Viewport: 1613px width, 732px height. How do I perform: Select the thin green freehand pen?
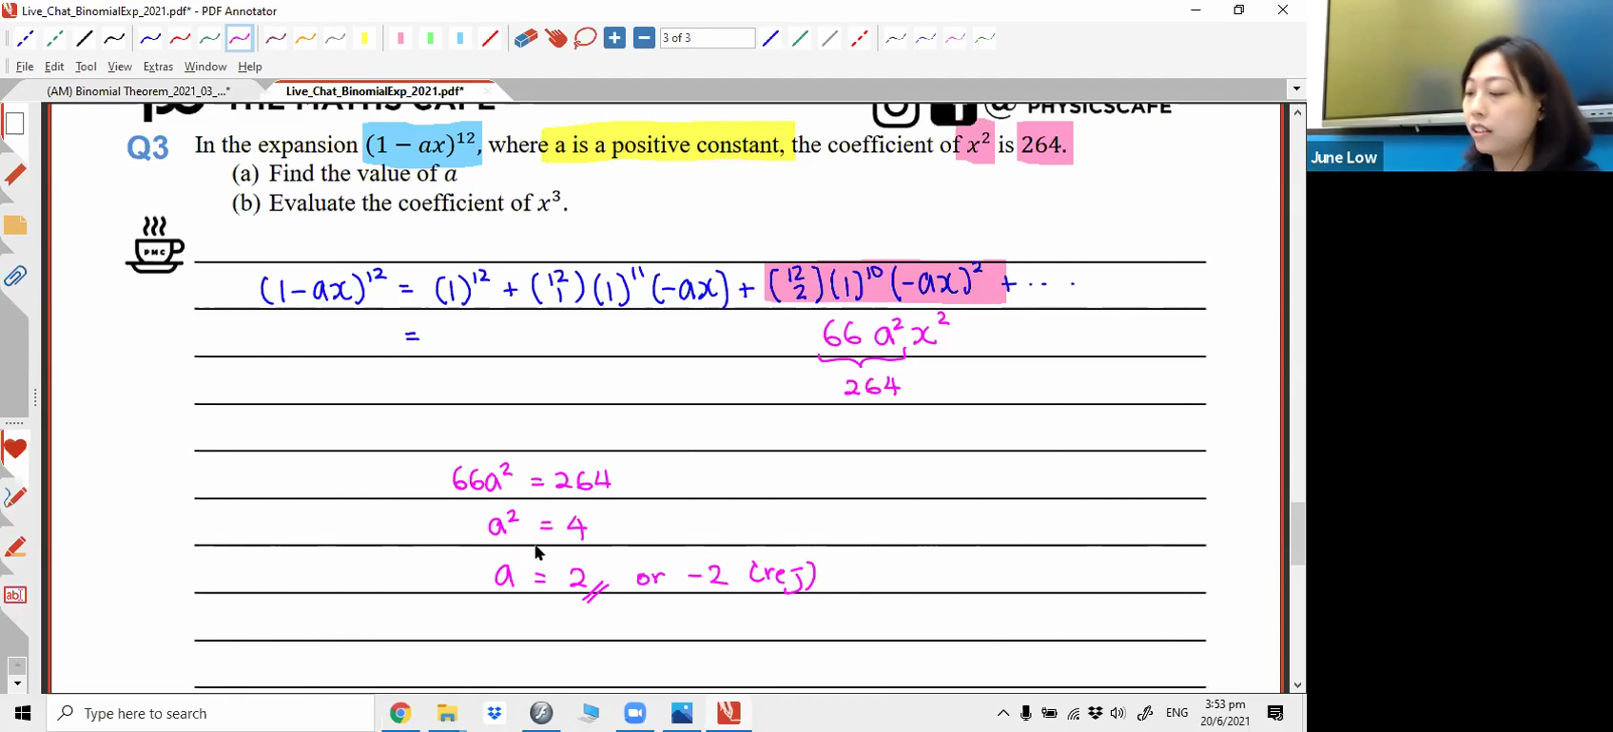pos(984,39)
